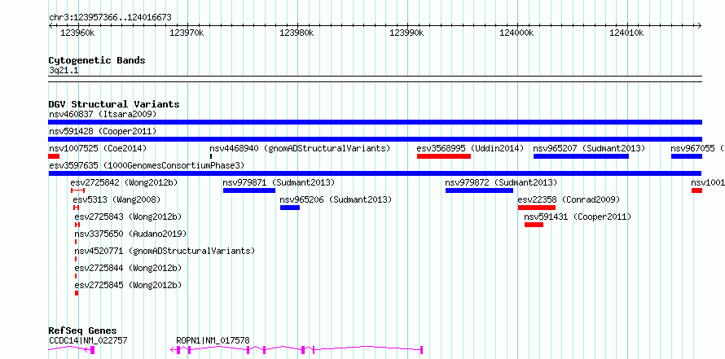Open the nsv979871 (Sudmant2013) blue bar
This screenshot has height=359, width=725.
click(x=249, y=190)
